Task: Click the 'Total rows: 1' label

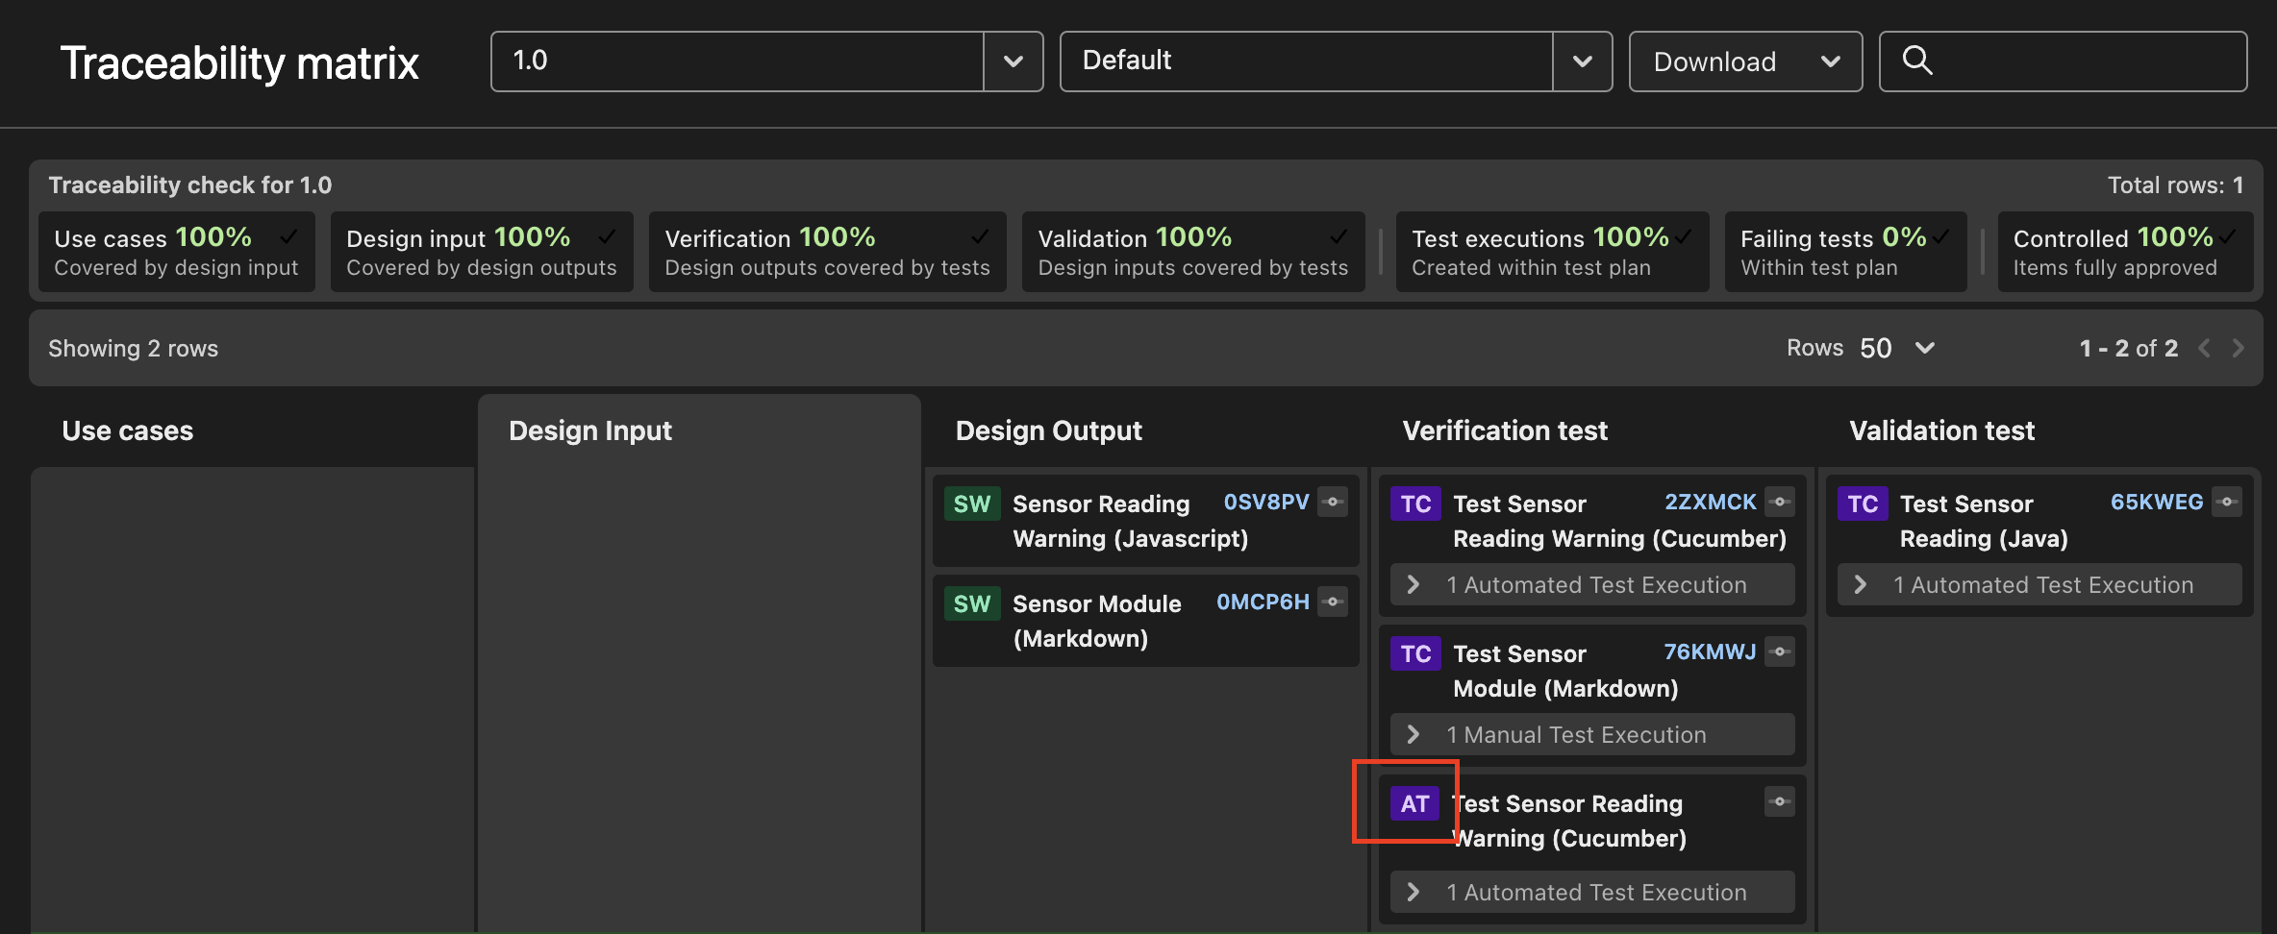Action: tap(2175, 185)
